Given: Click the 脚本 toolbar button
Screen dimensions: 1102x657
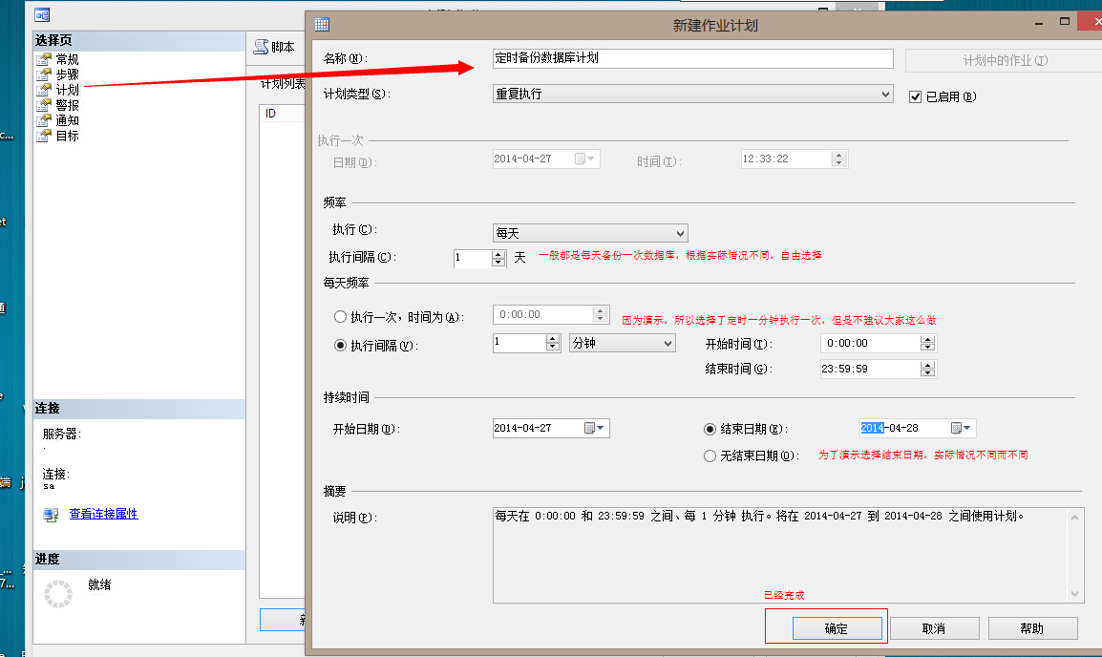Looking at the screenshot, I should click(x=275, y=47).
